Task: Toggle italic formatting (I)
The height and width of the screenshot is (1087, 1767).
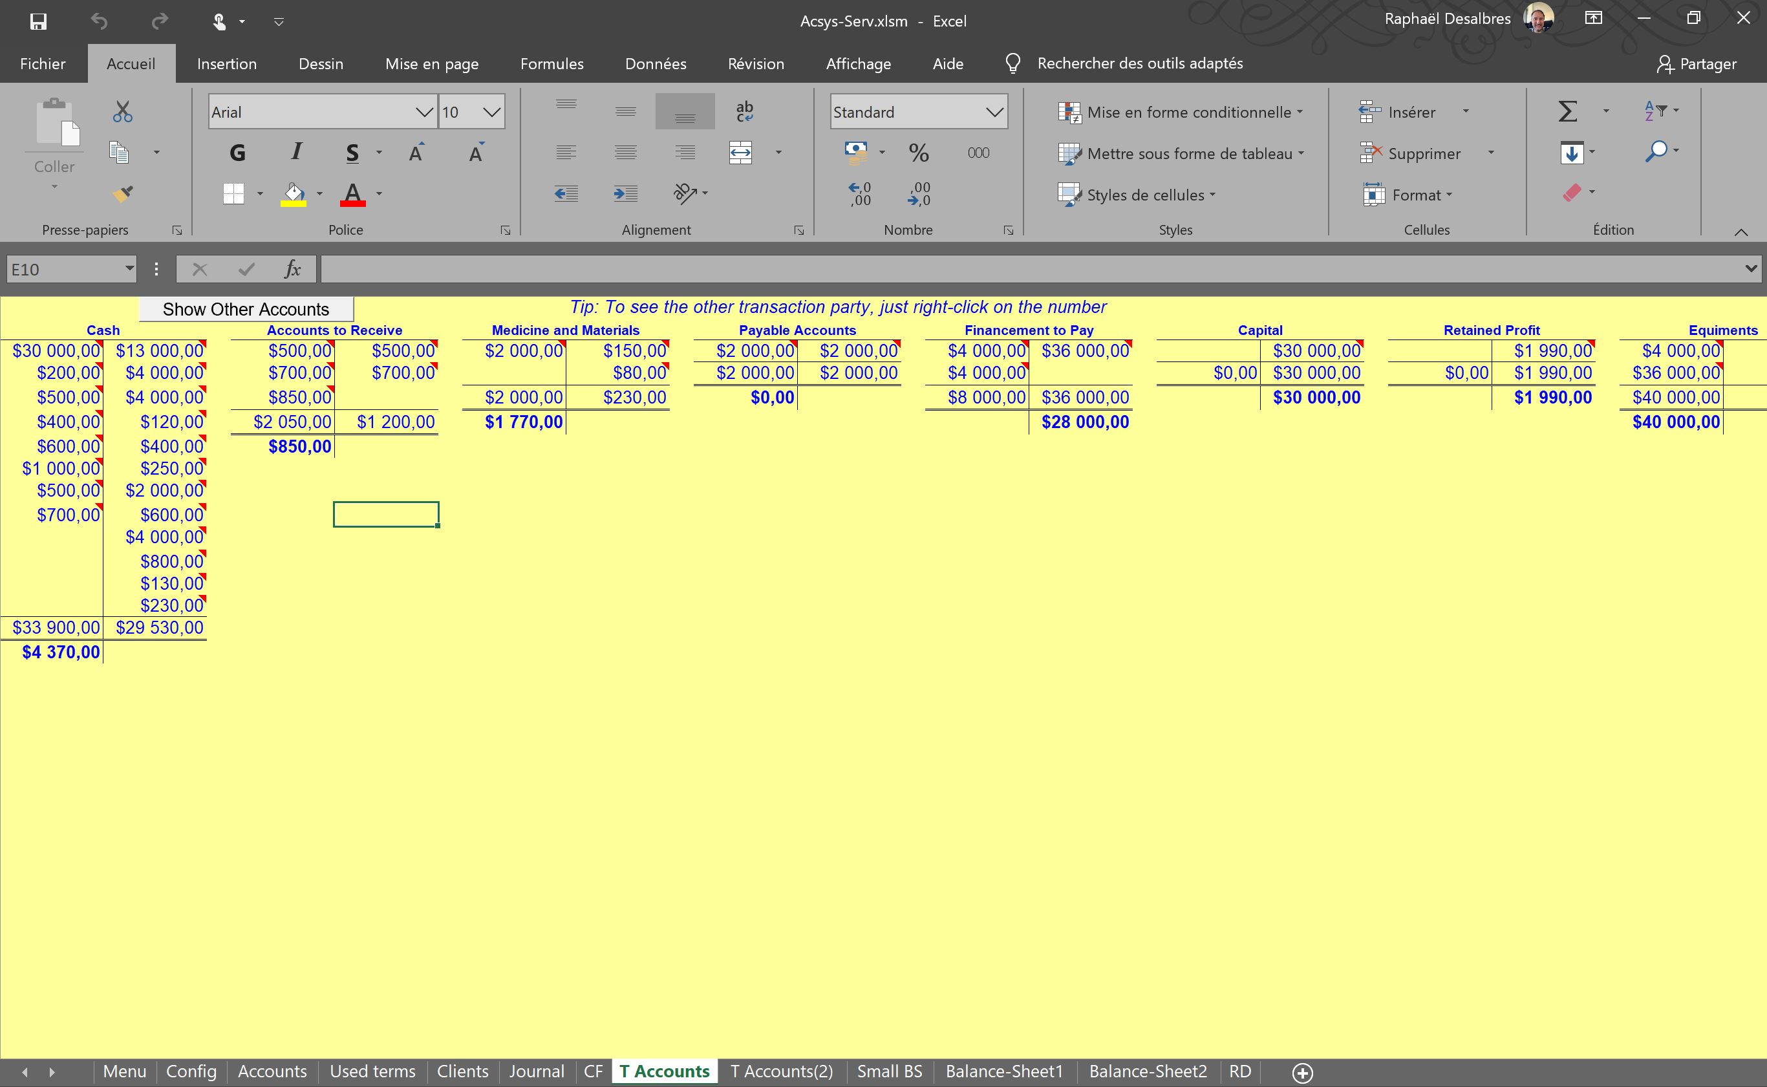Action: [x=296, y=152]
